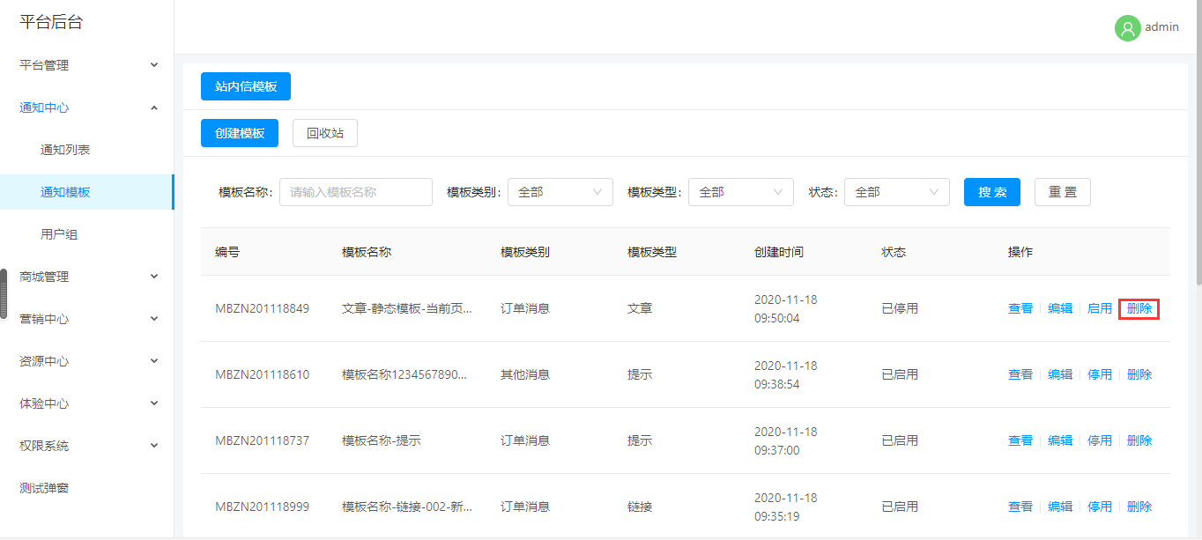Click the 搜索 search button
The width and height of the screenshot is (1202, 540).
coord(992,192)
